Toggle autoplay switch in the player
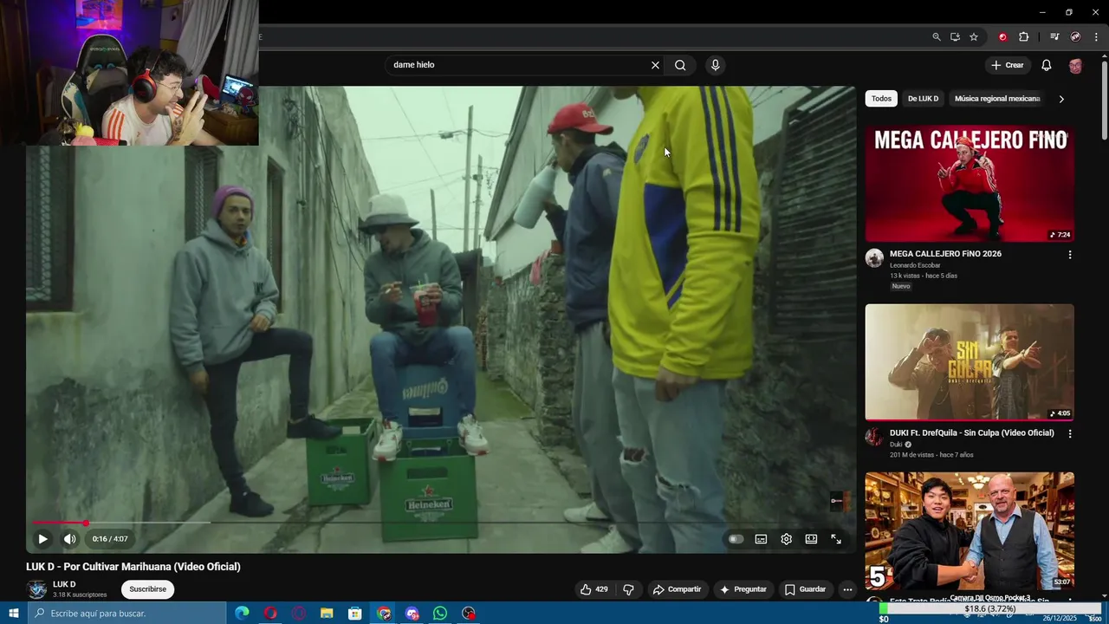This screenshot has width=1109, height=624. [736, 539]
